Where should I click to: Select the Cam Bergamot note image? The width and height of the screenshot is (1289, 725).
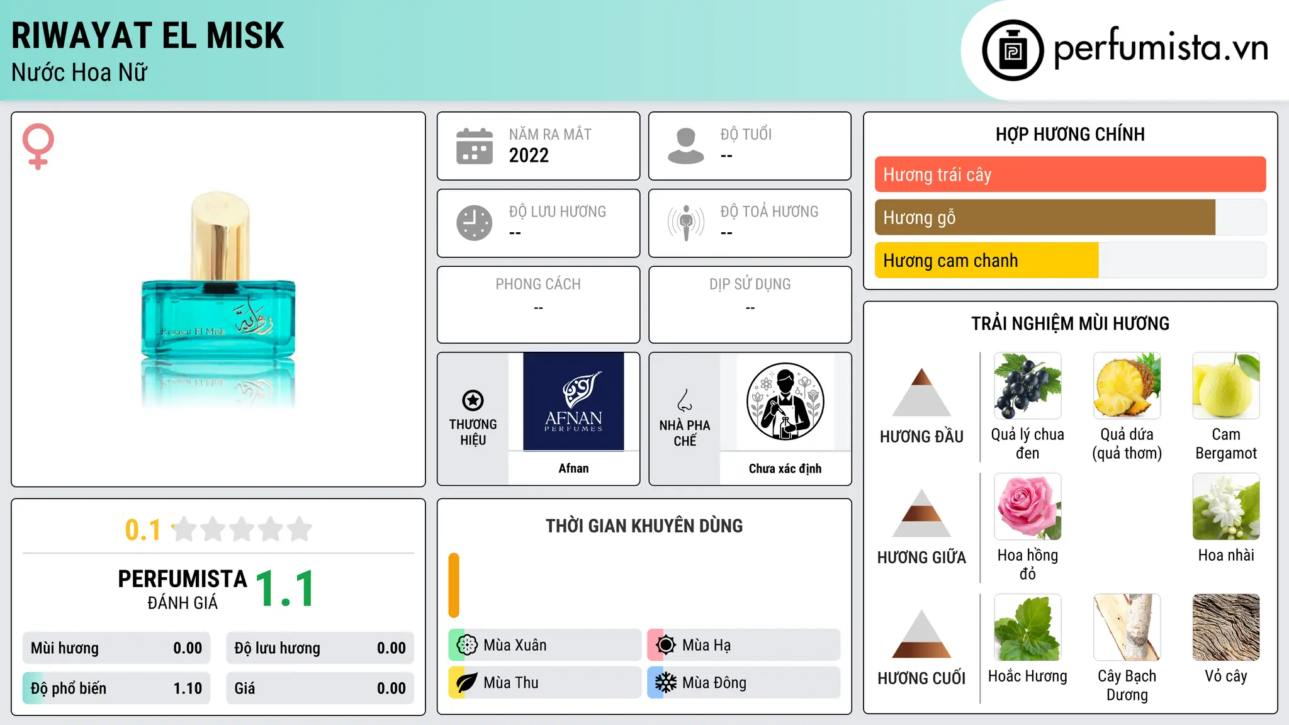[x=1226, y=386]
